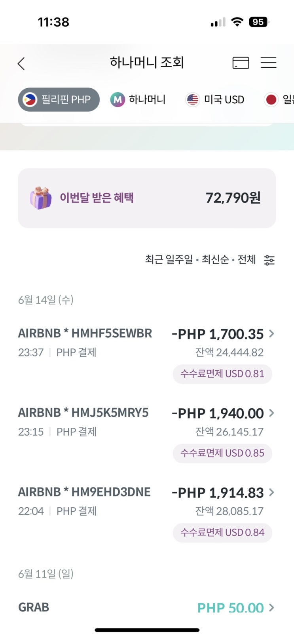Tap the US flag icon

coord(193,100)
